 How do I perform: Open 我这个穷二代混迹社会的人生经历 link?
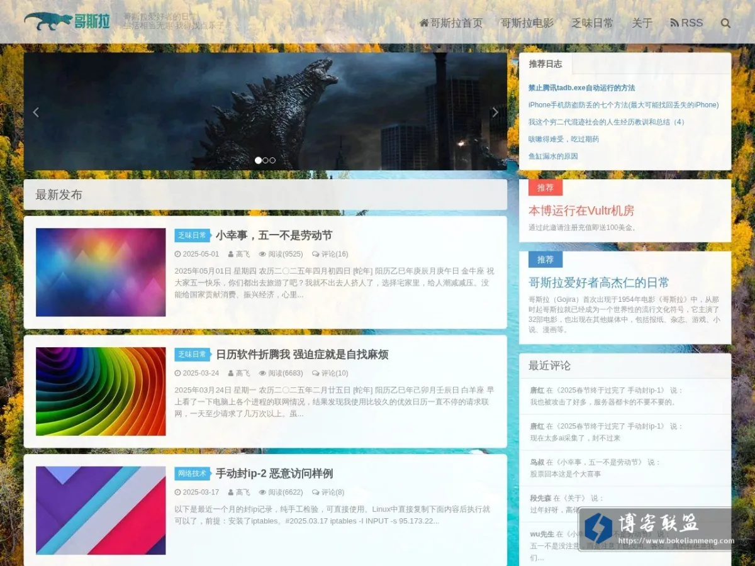[608, 122]
